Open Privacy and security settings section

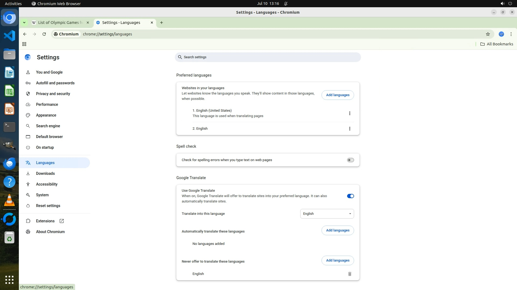(x=53, y=94)
